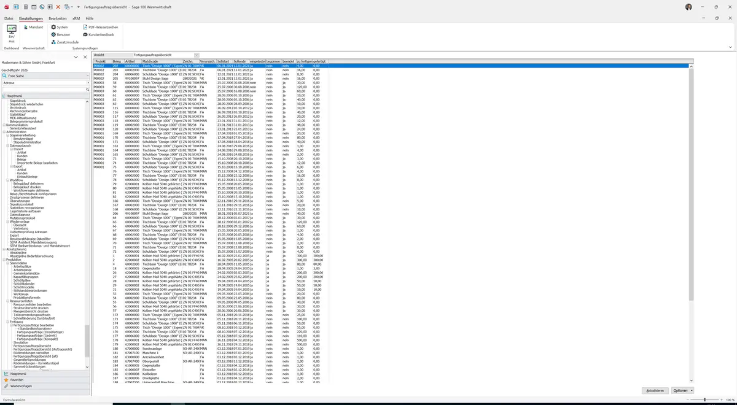
Task: Open Serienbriefassistent in the tree
Action: coord(24,128)
